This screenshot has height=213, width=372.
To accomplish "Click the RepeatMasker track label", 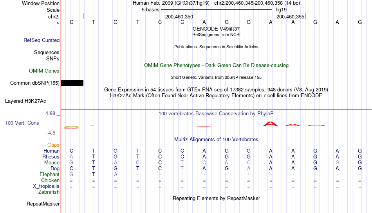I will pos(43,204).
